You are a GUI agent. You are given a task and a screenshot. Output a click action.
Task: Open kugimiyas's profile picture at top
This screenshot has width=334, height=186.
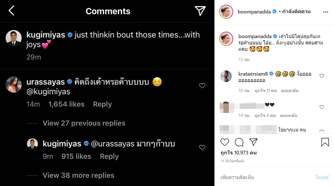click(14, 38)
